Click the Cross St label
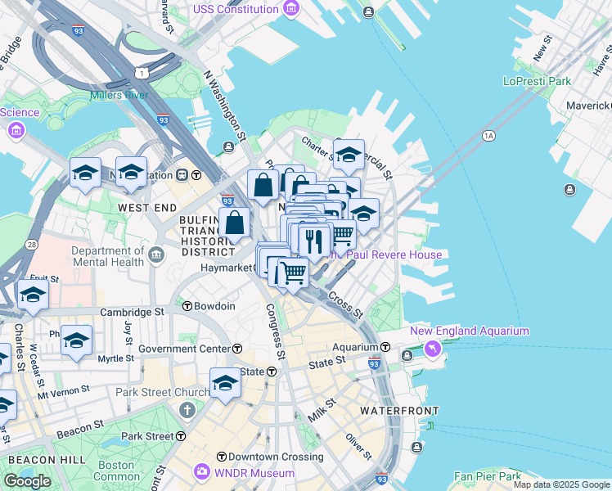Image resolution: width=612 pixels, height=491 pixels. click(345, 305)
